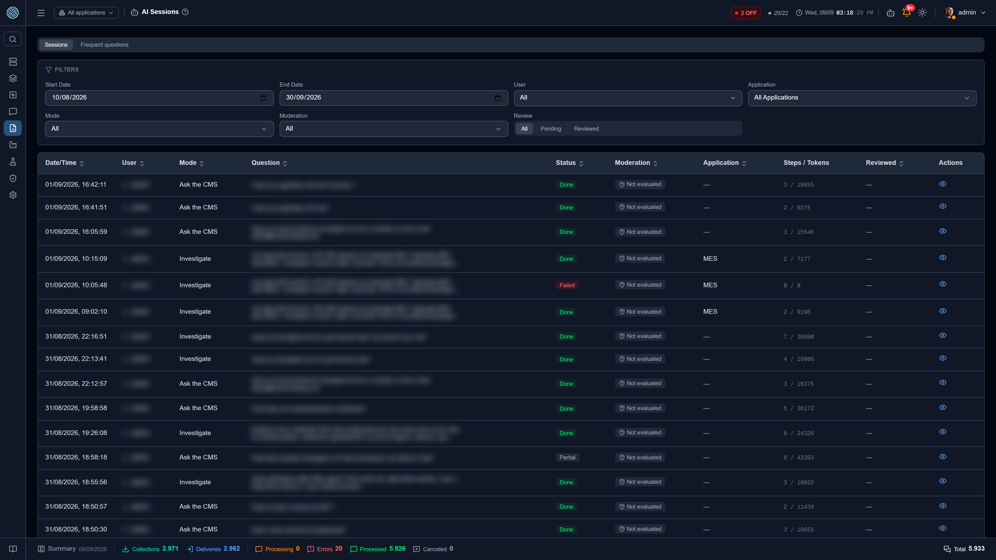Open the chat sidebar icon
The height and width of the screenshot is (560, 996).
pyautogui.click(x=13, y=111)
